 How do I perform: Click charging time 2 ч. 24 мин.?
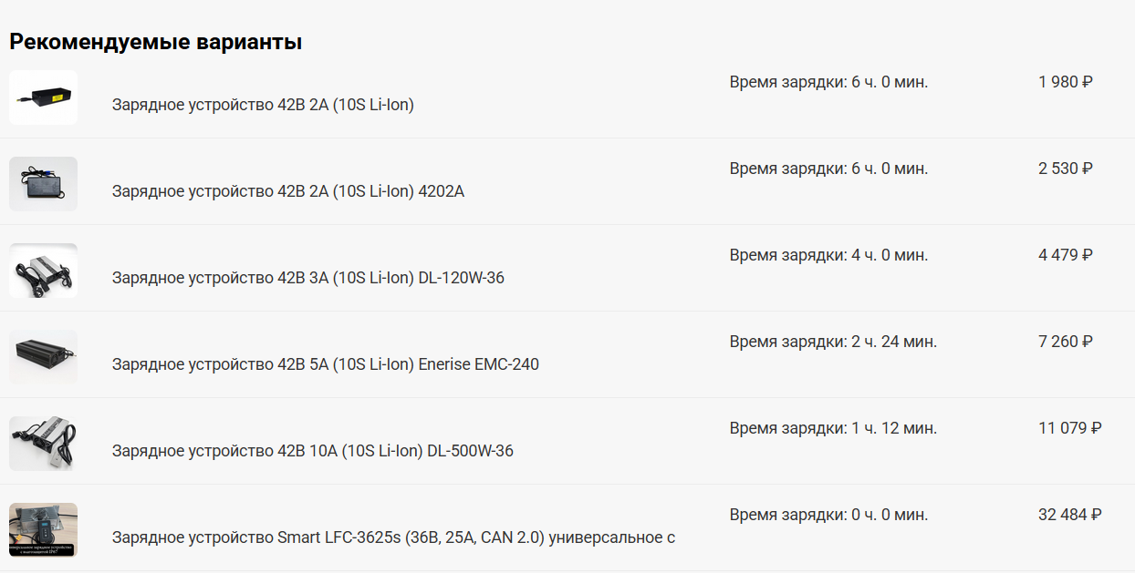tap(833, 342)
